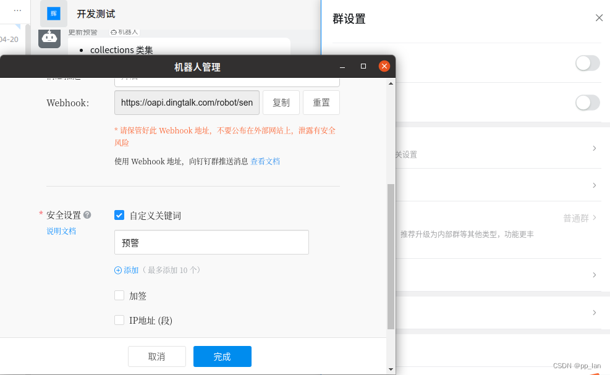This screenshot has width=610, height=375.
Task: Click scrollbar down arrow in 机器人管理 dialog
Action: click(391, 369)
